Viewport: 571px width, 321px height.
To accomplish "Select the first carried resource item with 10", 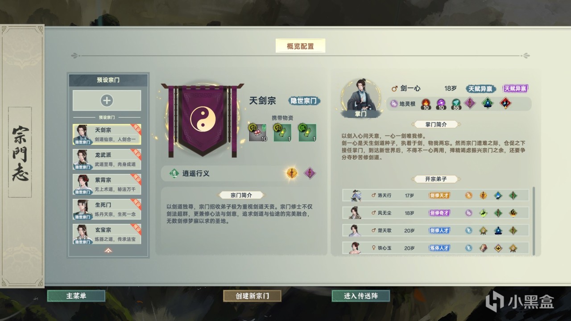I will [x=257, y=133].
